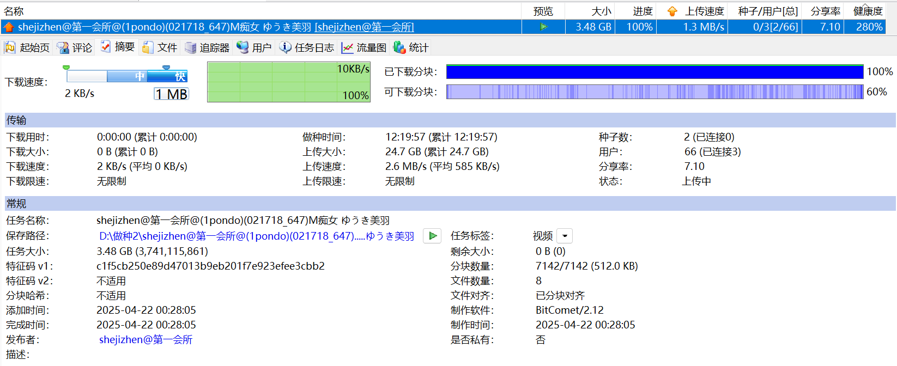Viewport: 897px width, 366px height.
Task: Click the Traffic Graph chart icon
Action: coord(347,48)
